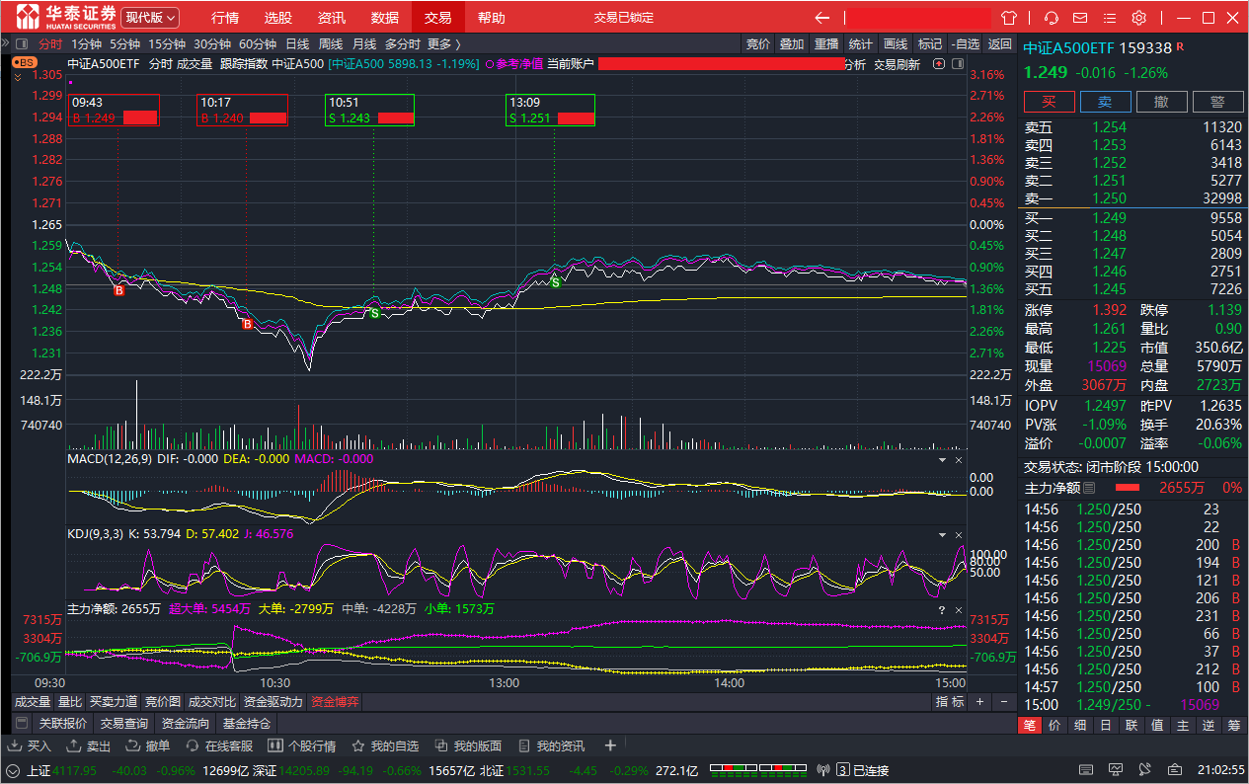Expand the 更多 timeframe options
1249x784 pixels.
(443, 43)
